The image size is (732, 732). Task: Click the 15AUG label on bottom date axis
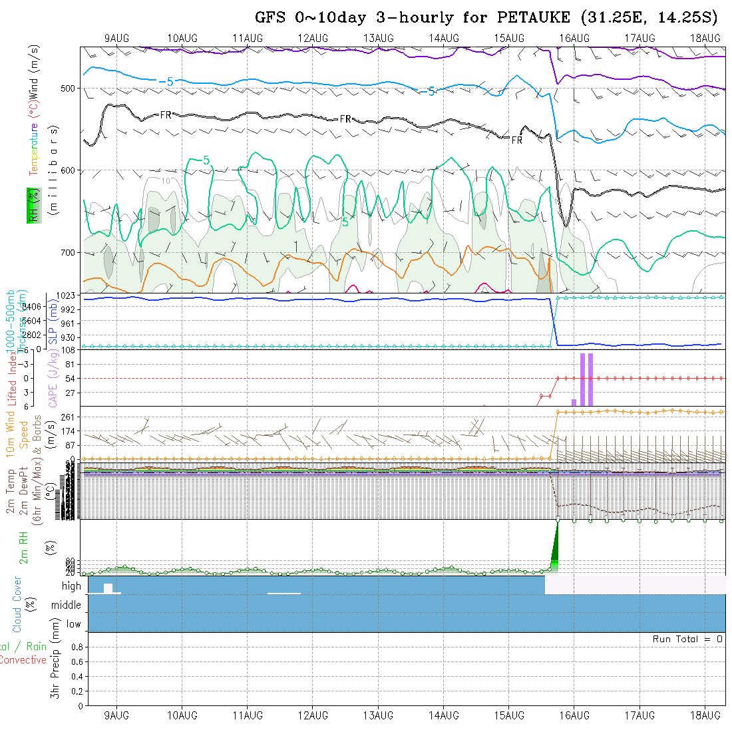click(x=509, y=715)
